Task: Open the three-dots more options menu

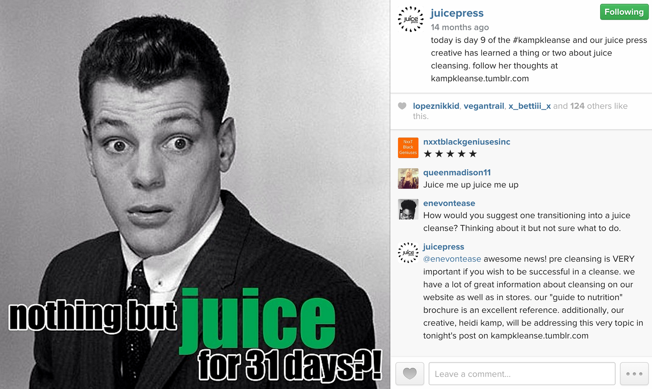Action: (634, 373)
